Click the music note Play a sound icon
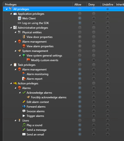 pos(24,125)
